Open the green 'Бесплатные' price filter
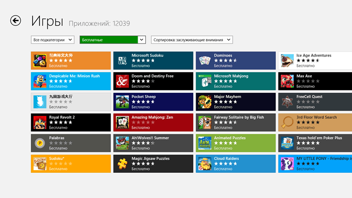The height and width of the screenshot is (198, 352). click(x=112, y=40)
